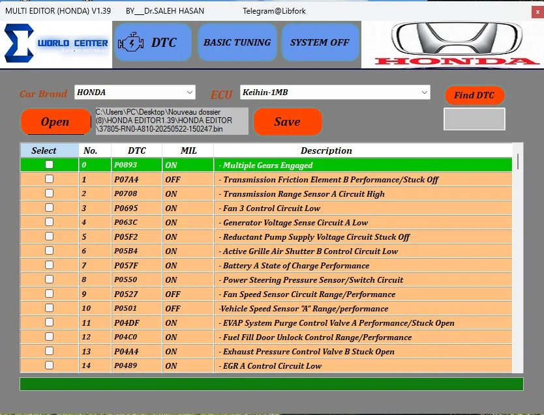Tick checkbox for P0893 Multiple Gears Engaged

pos(49,165)
